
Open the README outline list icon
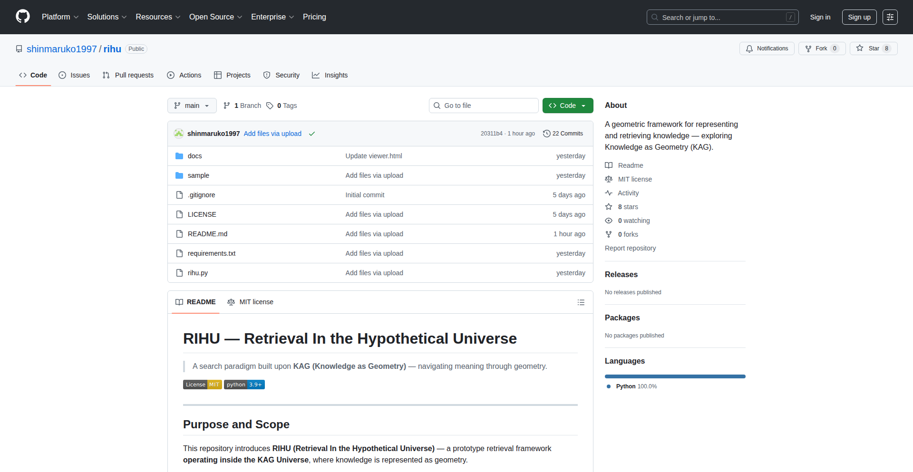pos(581,302)
